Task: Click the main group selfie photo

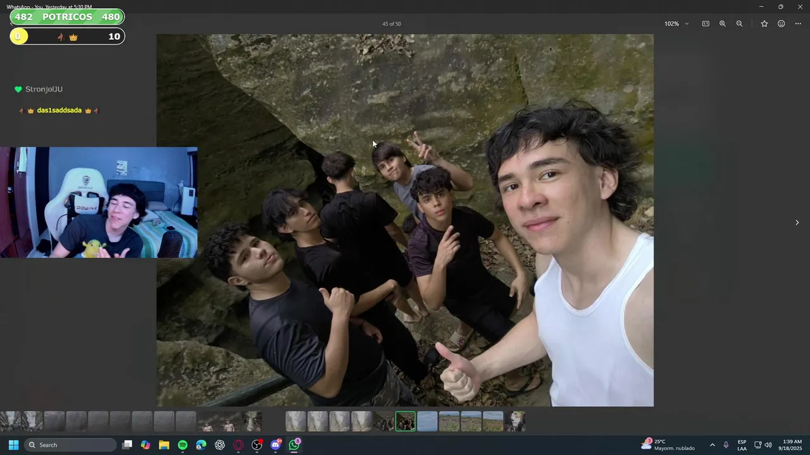Action: [x=405, y=220]
